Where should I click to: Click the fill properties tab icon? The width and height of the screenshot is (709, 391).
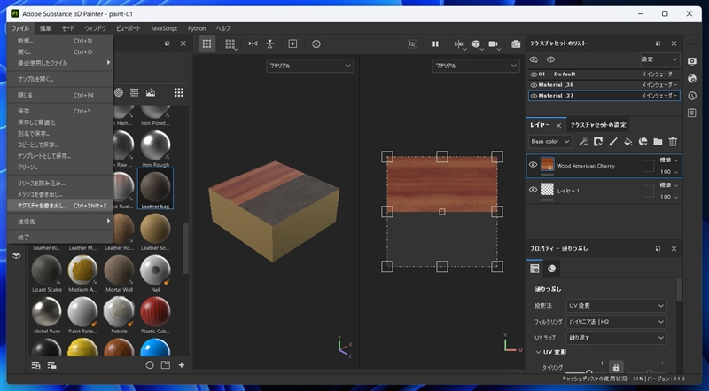click(534, 269)
